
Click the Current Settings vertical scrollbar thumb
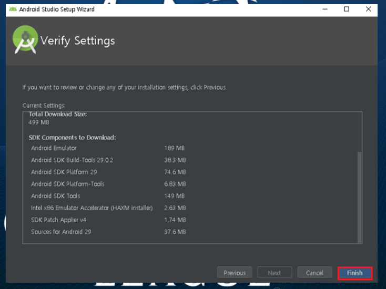click(x=359, y=197)
